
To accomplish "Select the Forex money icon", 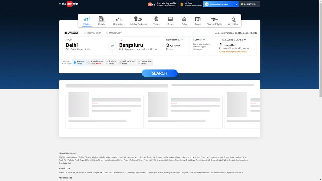I will coord(198,19).
